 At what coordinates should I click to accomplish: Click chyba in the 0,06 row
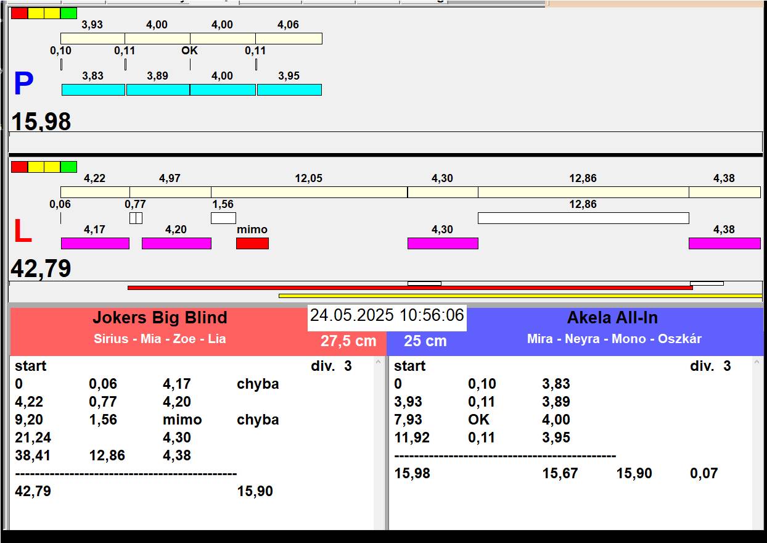[x=258, y=384]
